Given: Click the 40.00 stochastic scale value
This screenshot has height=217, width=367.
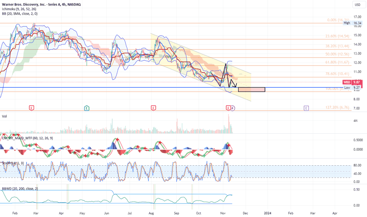Looking at the screenshot, I should pyautogui.click(x=357, y=174).
